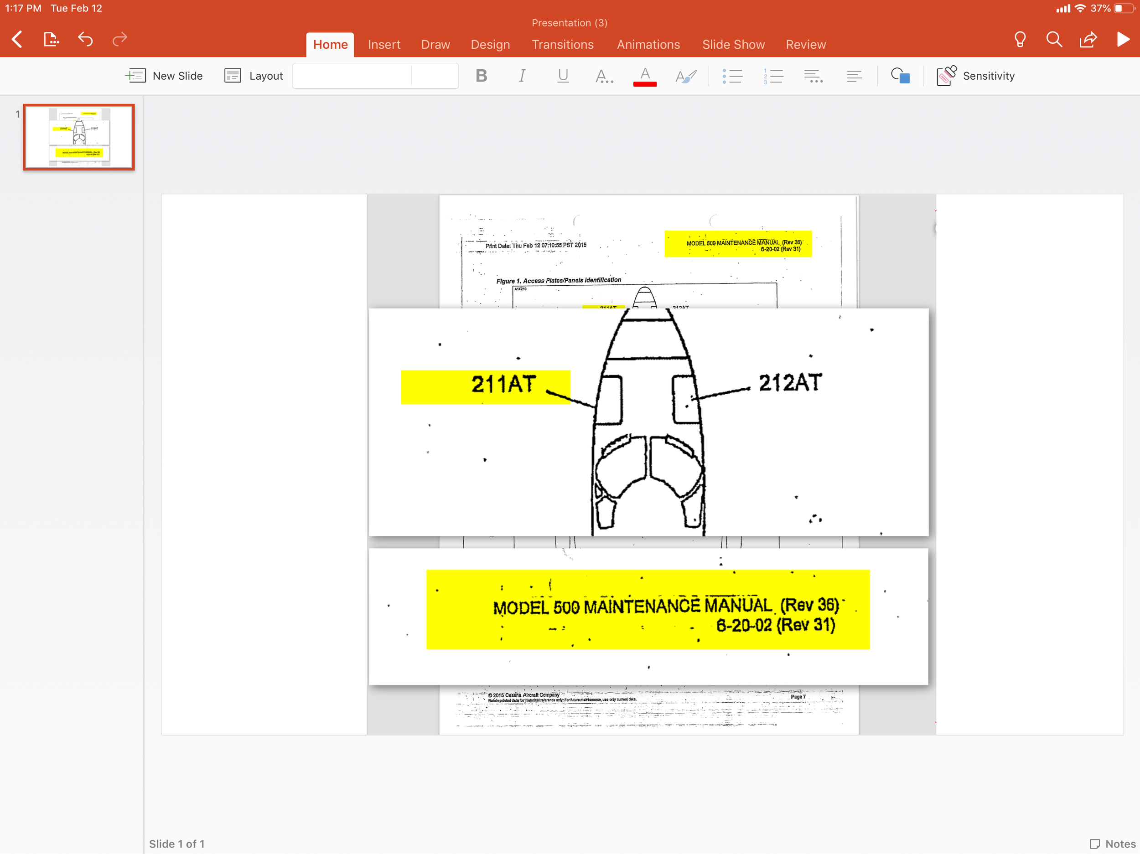Click the 'Slide 1 of 1' status text
Viewport: 1140px width, 854px height.
pos(177,844)
